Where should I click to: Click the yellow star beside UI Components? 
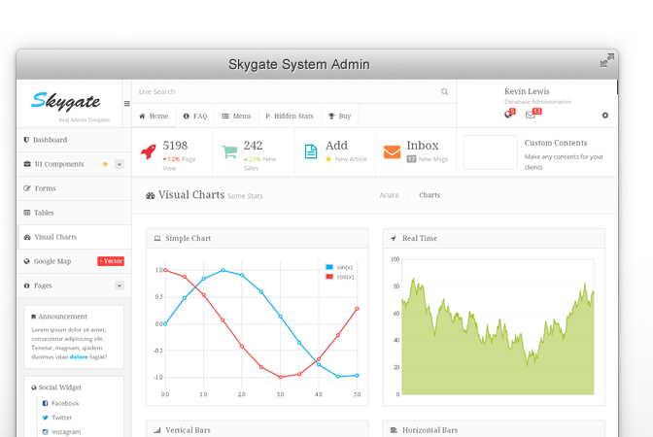tap(105, 164)
